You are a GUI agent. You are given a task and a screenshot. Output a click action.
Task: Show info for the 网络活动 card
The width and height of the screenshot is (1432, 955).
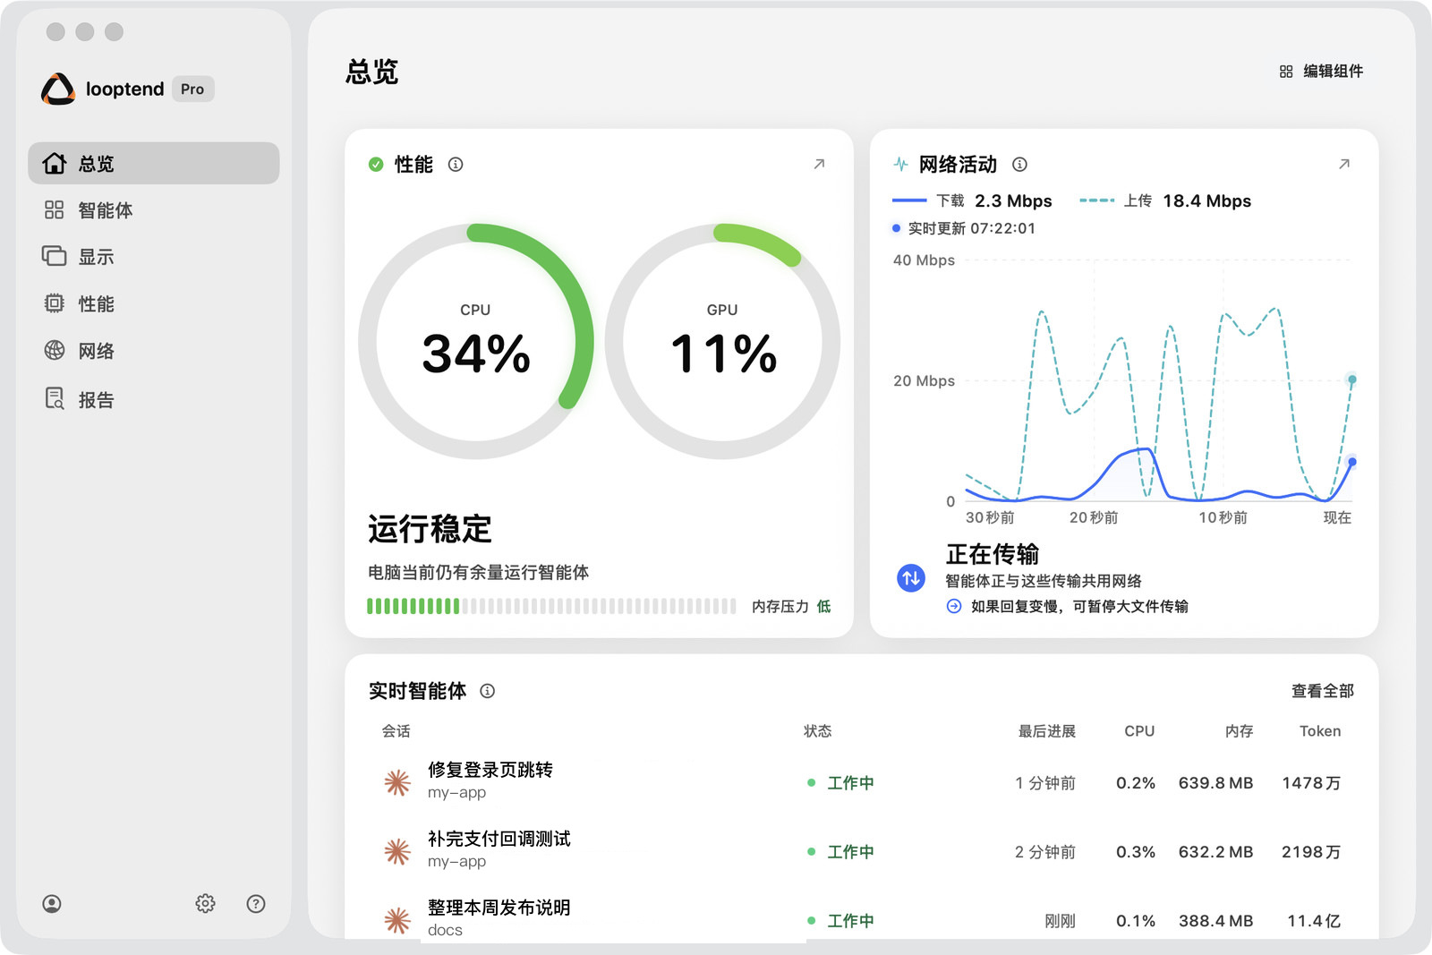(x=1019, y=165)
